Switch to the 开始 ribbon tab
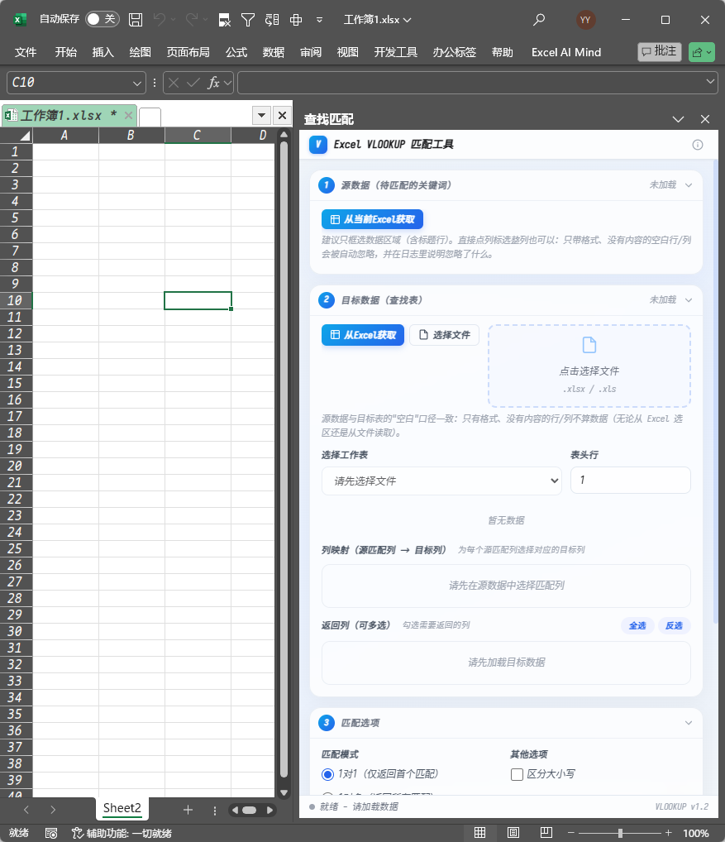The width and height of the screenshot is (725, 842). [66, 52]
